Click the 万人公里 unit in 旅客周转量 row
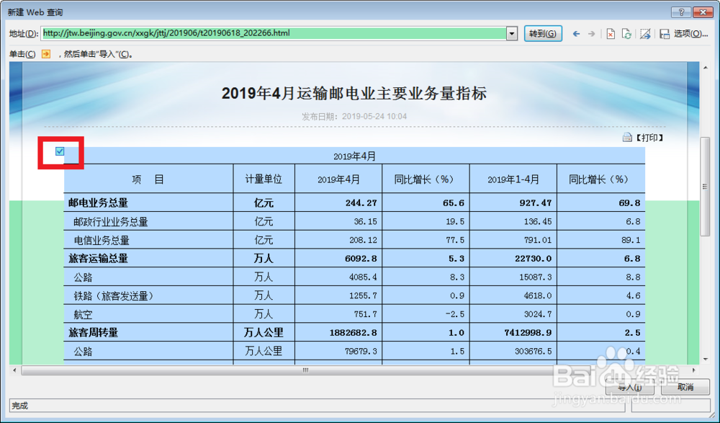720x423 pixels. [x=264, y=332]
